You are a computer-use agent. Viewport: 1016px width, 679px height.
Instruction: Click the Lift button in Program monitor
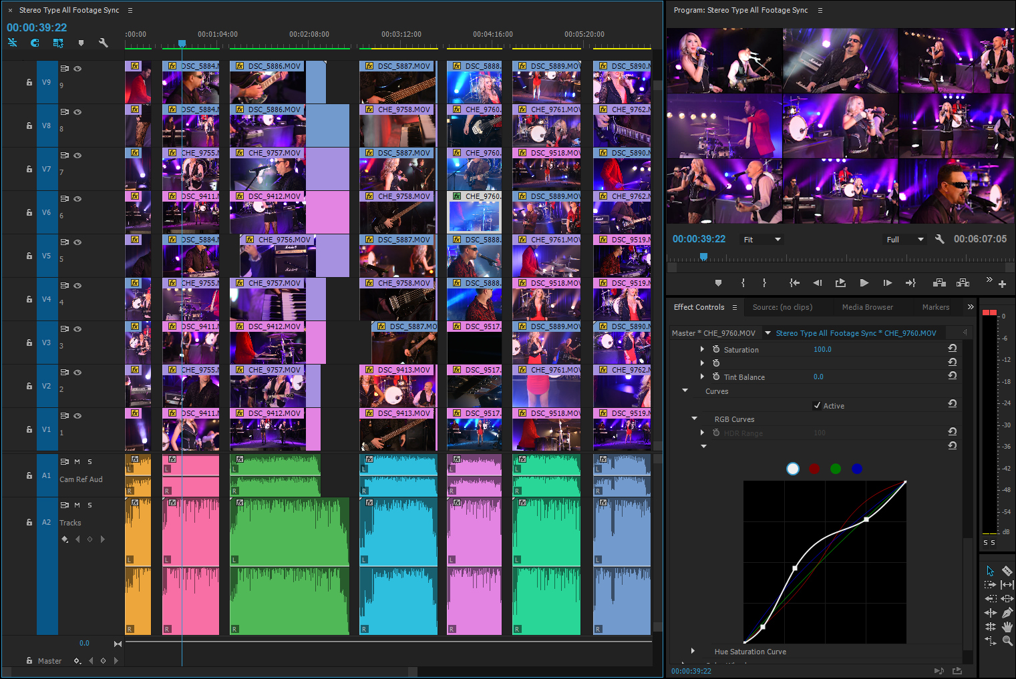(x=939, y=283)
